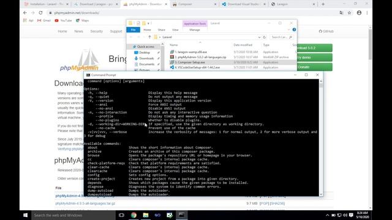The width and height of the screenshot is (392, 220).
Task: Click the Command Prompt taskbar icon
Action: tap(181, 215)
